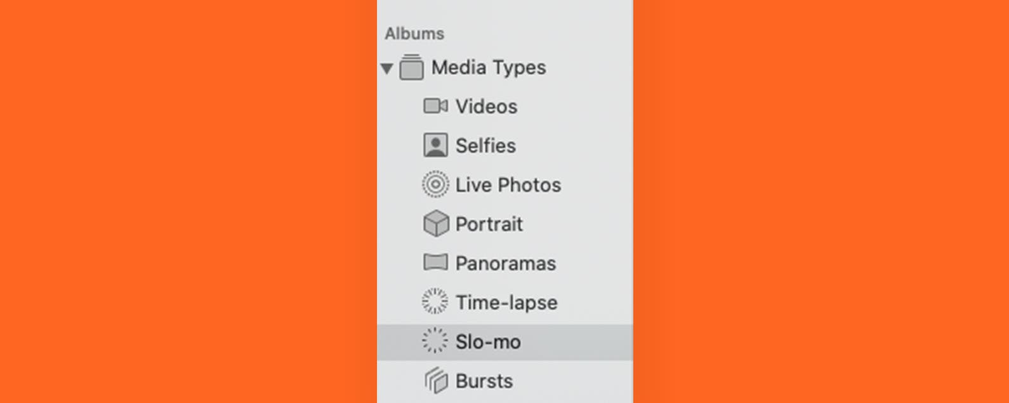This screenshot has height=403, width=1009.
Task: Select the Portrait album label
Action: click(489, 224)
